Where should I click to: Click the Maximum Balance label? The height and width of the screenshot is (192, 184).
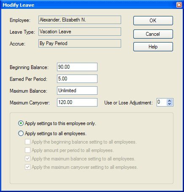coord(29,91)
